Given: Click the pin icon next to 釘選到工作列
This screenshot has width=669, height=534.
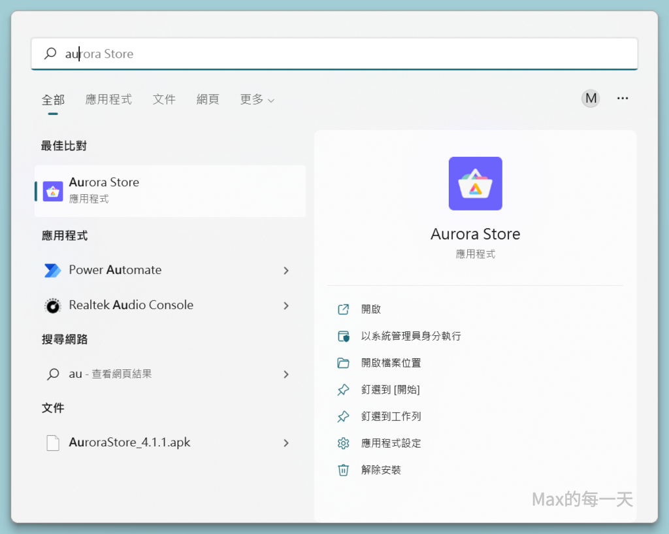Looking at the screenshot, I should click(x=344, y=416).
